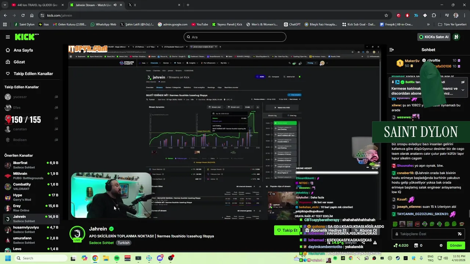470x264 pixels.
Task: Open the emote picker in chat input
Action: 459,234
